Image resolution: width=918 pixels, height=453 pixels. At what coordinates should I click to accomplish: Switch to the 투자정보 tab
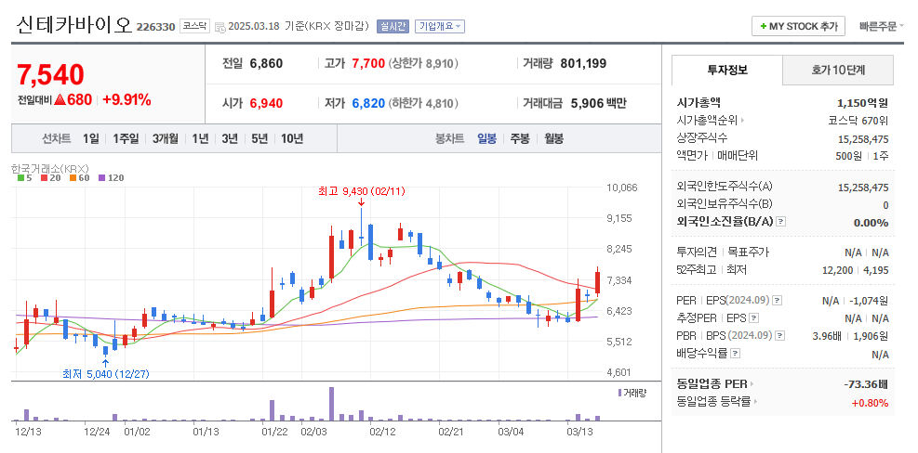727,71
